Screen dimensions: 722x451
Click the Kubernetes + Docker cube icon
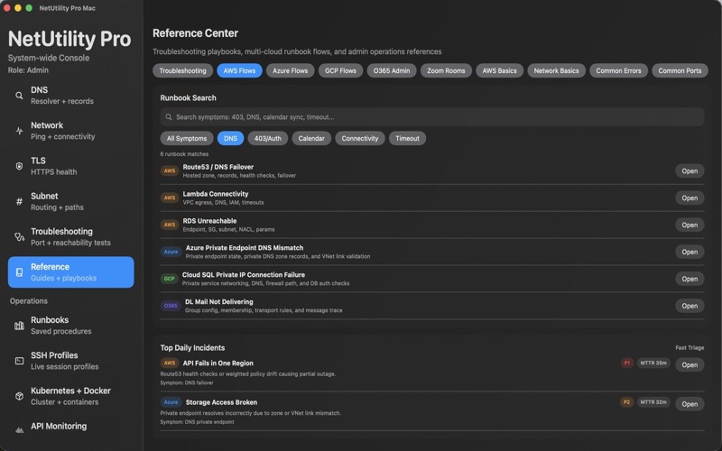(19, 396)
